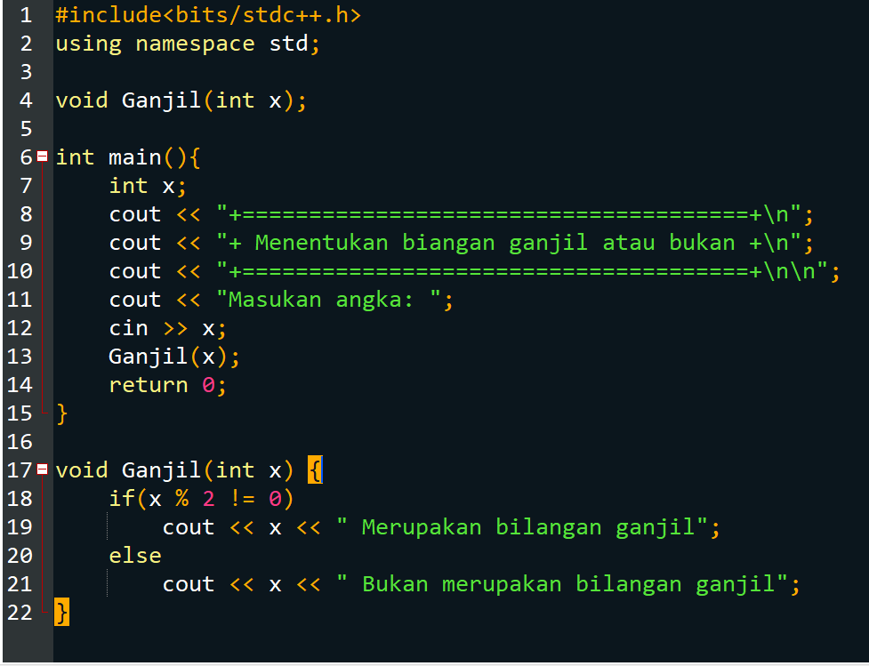Click the void return type on line 17
Screen dimensions: 869x666
(x=81, y=469)
